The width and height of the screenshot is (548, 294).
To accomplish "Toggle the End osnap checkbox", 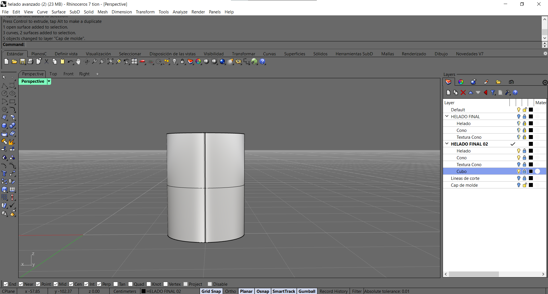I will coord(6,284).
